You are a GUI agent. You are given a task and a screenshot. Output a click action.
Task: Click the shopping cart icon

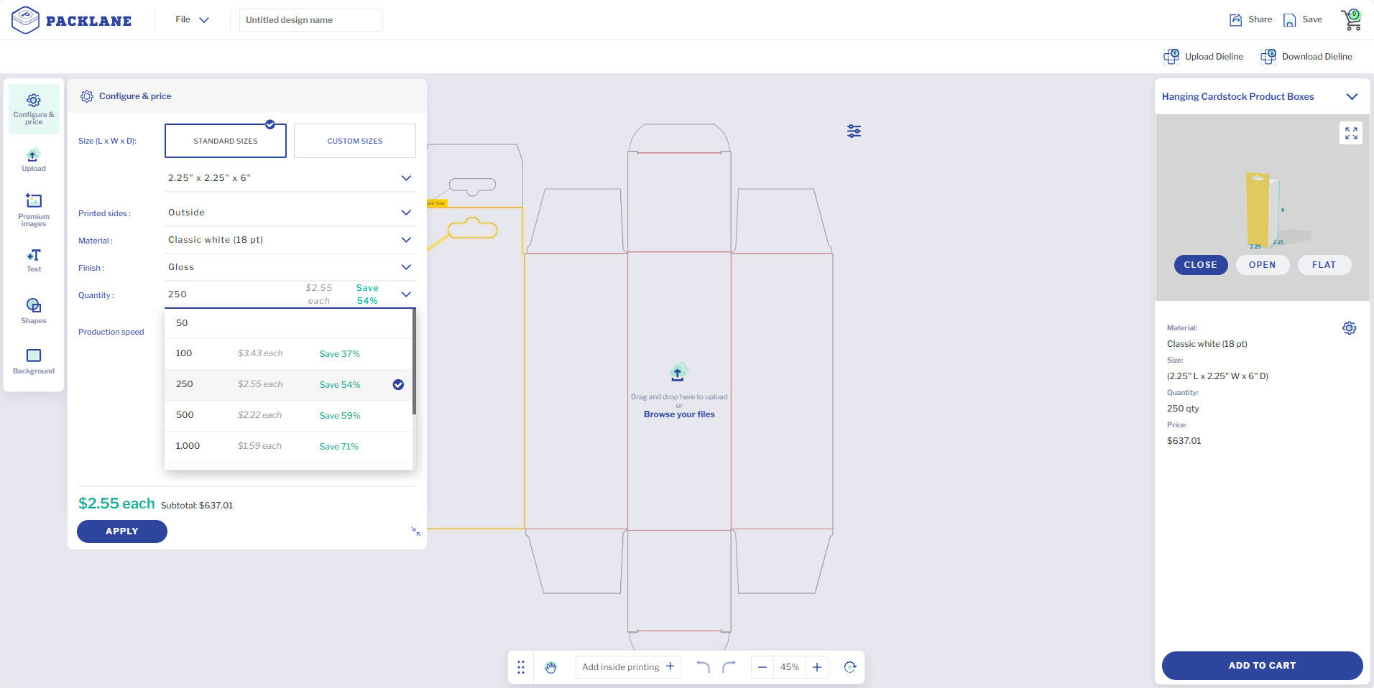click(1351, 19)
